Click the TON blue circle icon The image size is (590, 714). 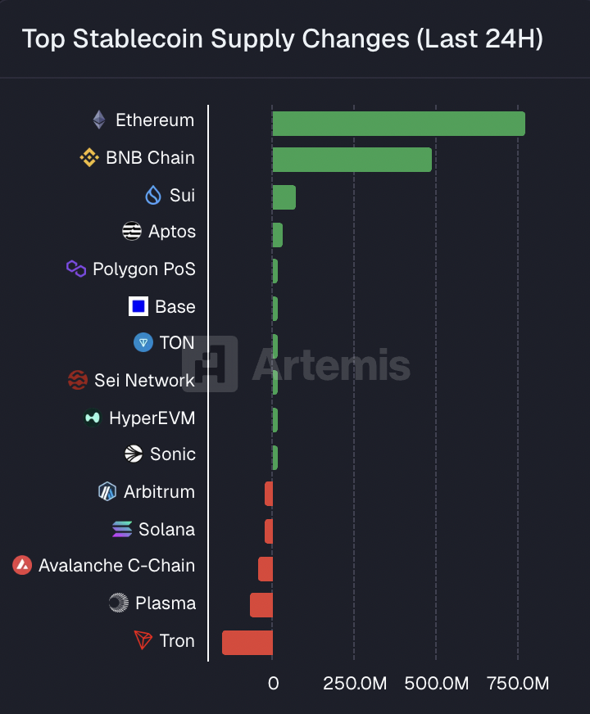click(x=143, y=343)
